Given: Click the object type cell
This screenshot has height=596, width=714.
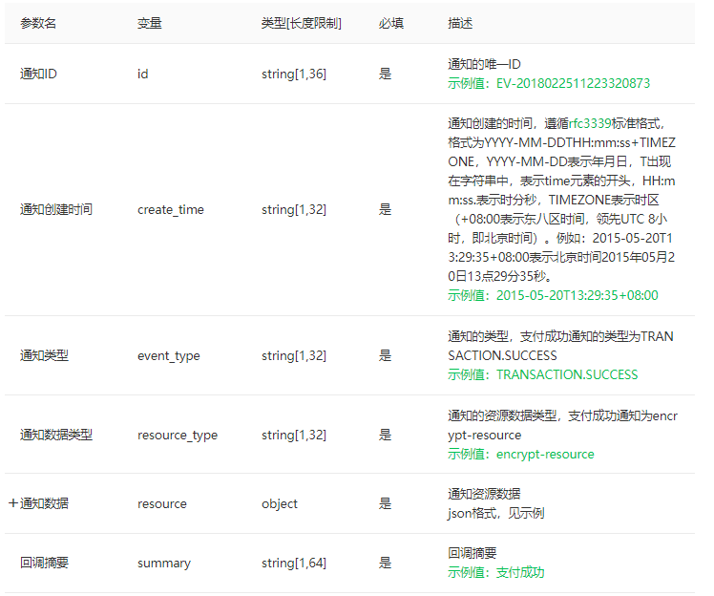Looking at the screenshot, I should pos(280,503).
